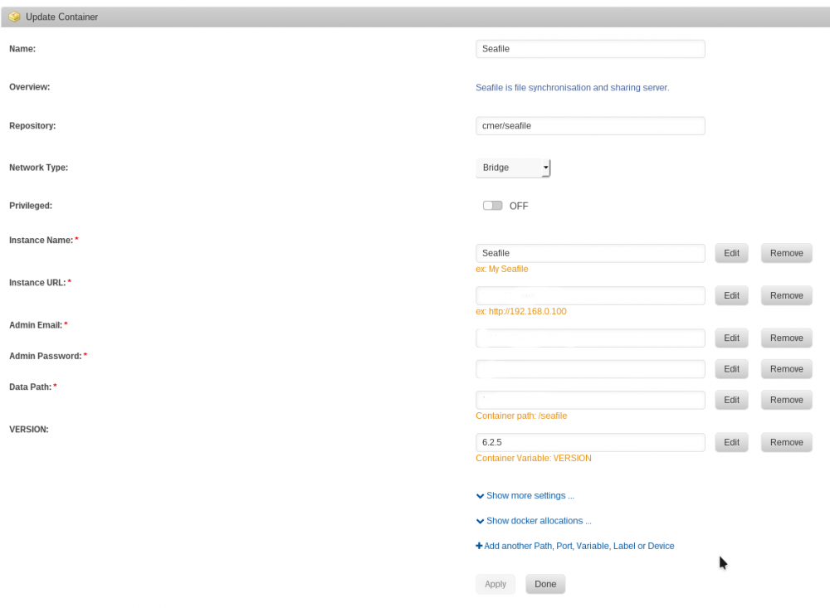Focus the Repository field cmer/seafile
830x608 pixels.
pyautogui.click(x=590, y=126)
